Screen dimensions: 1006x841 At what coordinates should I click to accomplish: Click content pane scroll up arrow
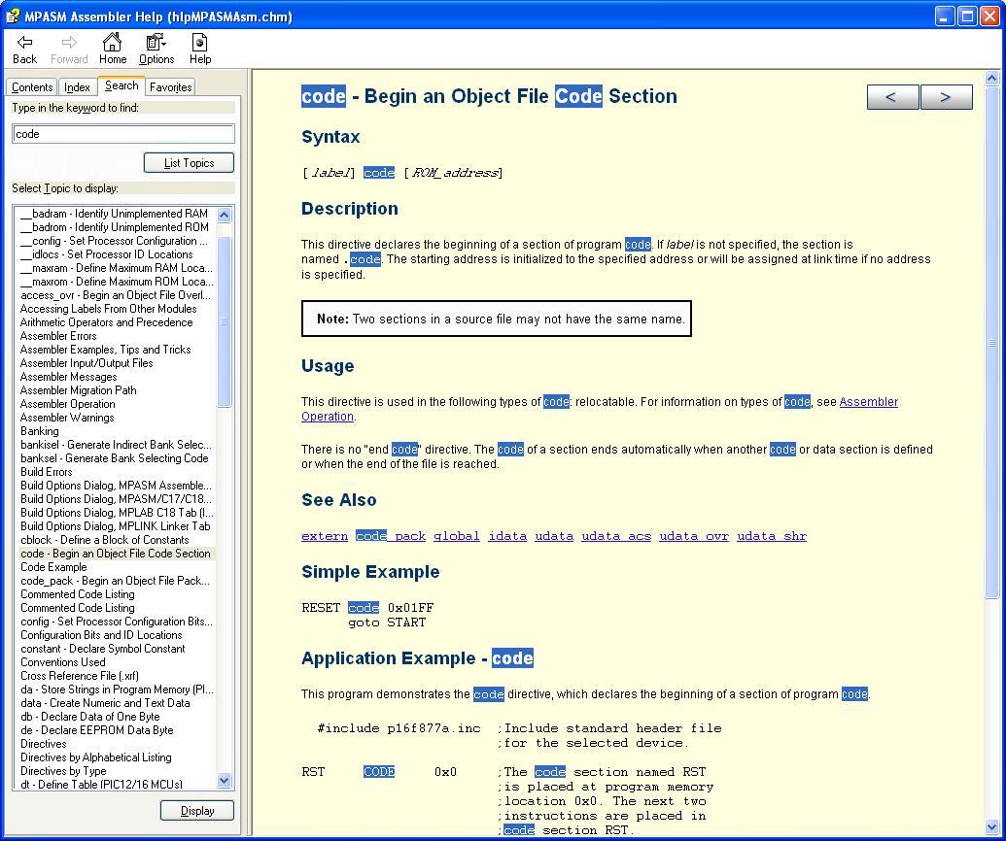coord(991,79)
